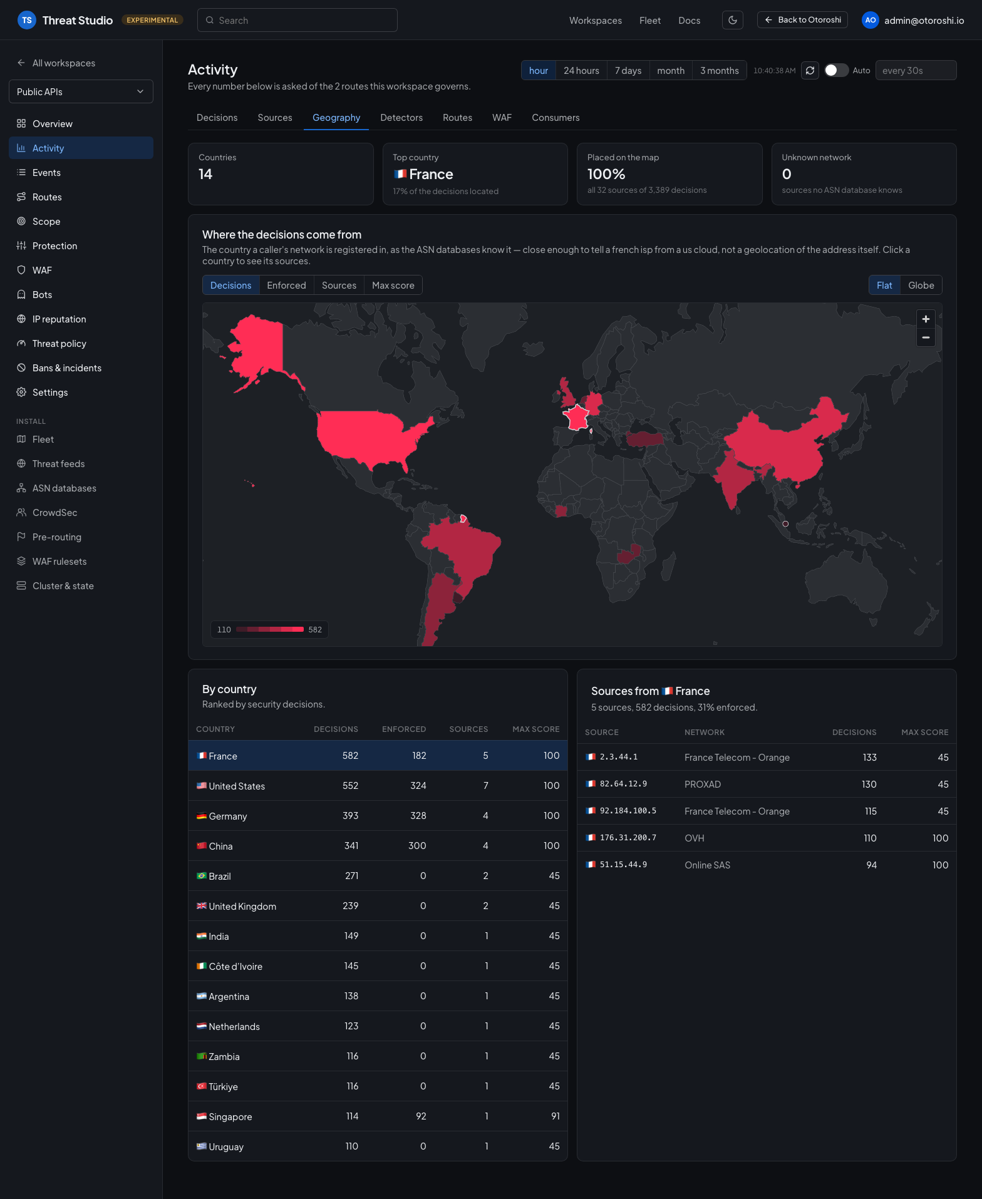Screen dimensions: 982x1199
Task: Open the admin@otoroshi.io account menu
Action: coord(913,20)
